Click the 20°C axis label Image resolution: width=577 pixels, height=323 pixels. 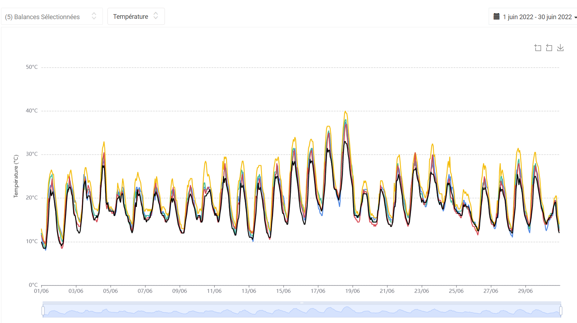(32, 197)
